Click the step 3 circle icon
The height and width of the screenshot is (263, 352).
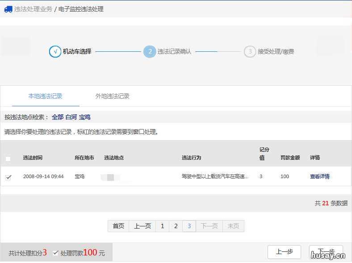250,52
